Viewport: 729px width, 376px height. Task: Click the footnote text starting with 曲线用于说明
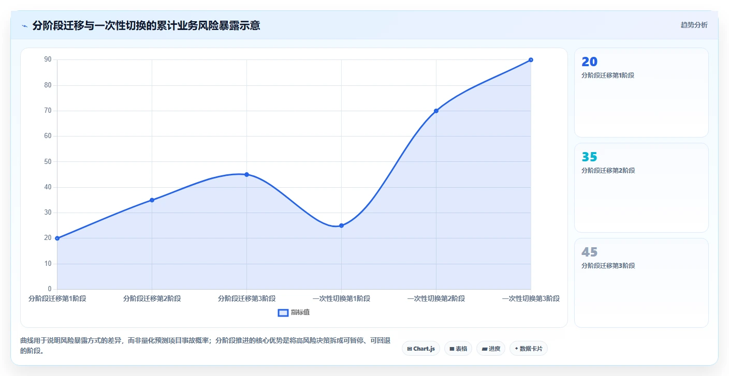205,345
